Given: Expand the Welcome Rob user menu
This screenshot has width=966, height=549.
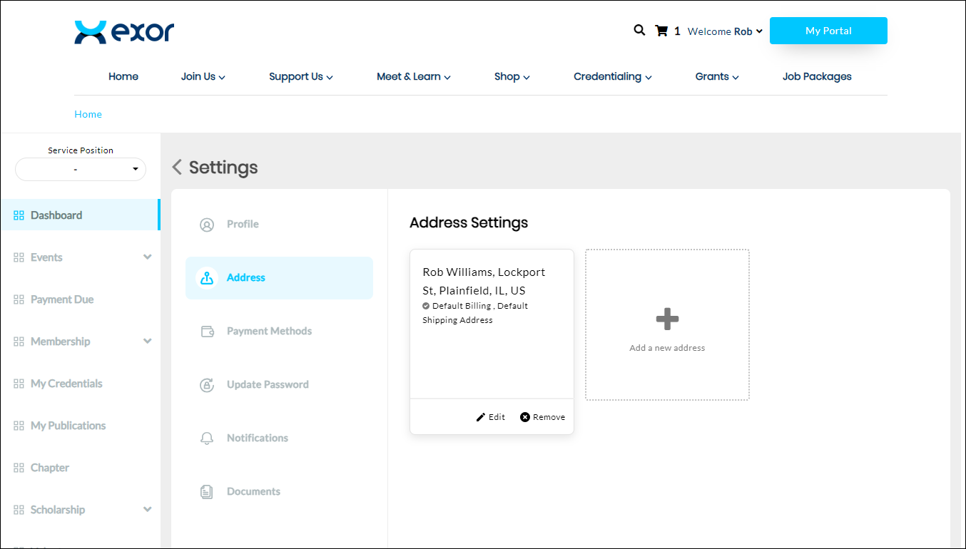Looking at the screenshot, I should click(x=725, y=31).
